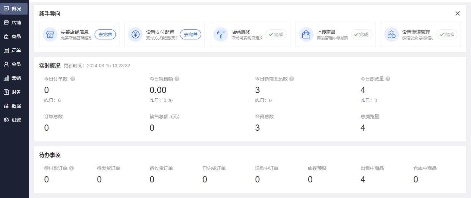Click the shopping bag icon on 上传商品 card
471x198 pixels.
(306, 34)
